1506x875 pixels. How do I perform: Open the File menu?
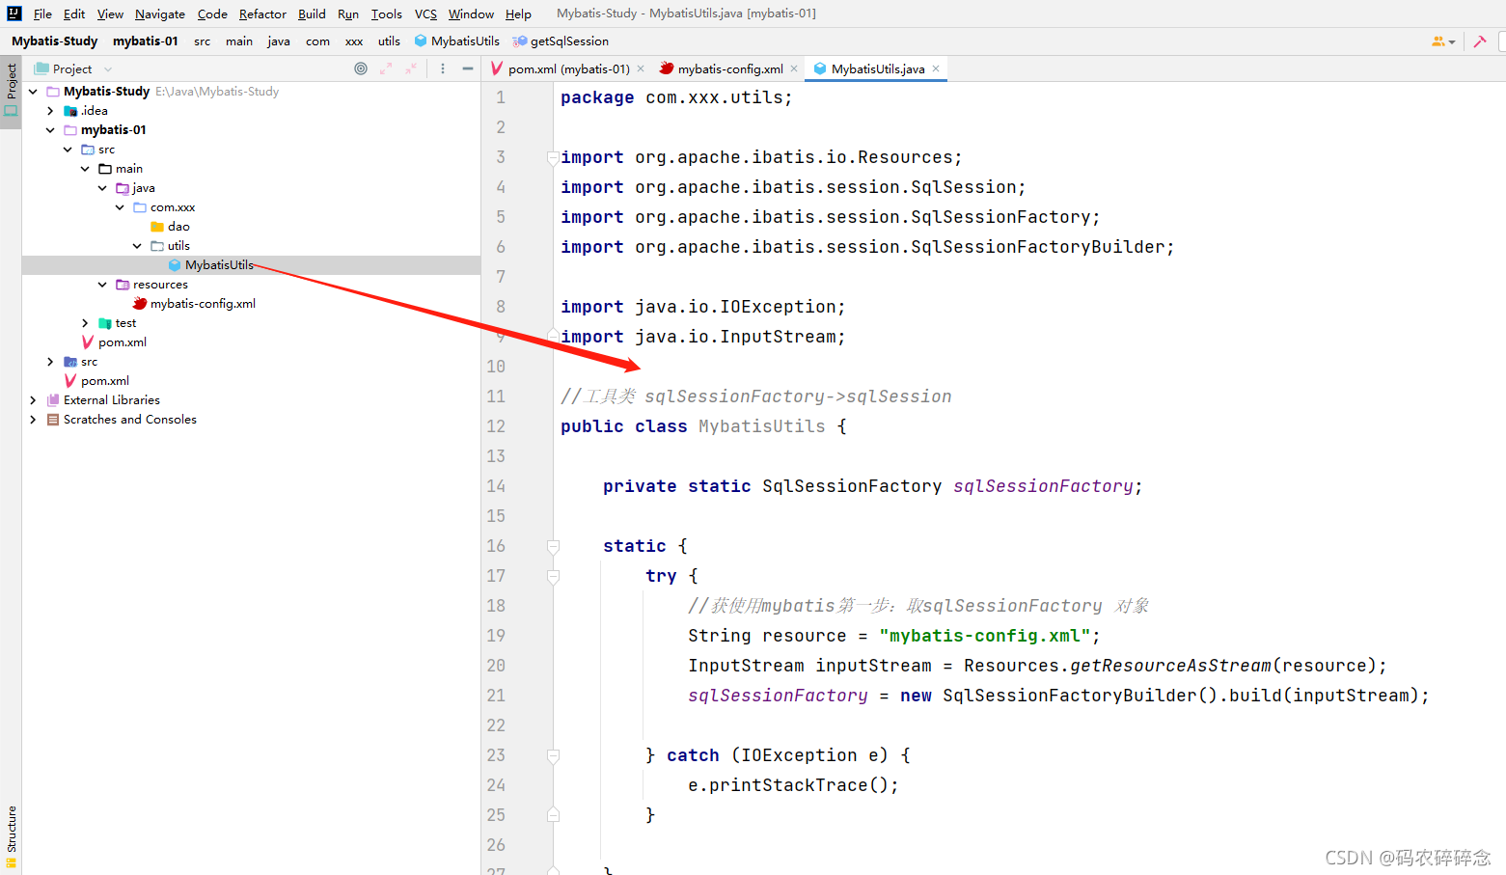(42, 14)
